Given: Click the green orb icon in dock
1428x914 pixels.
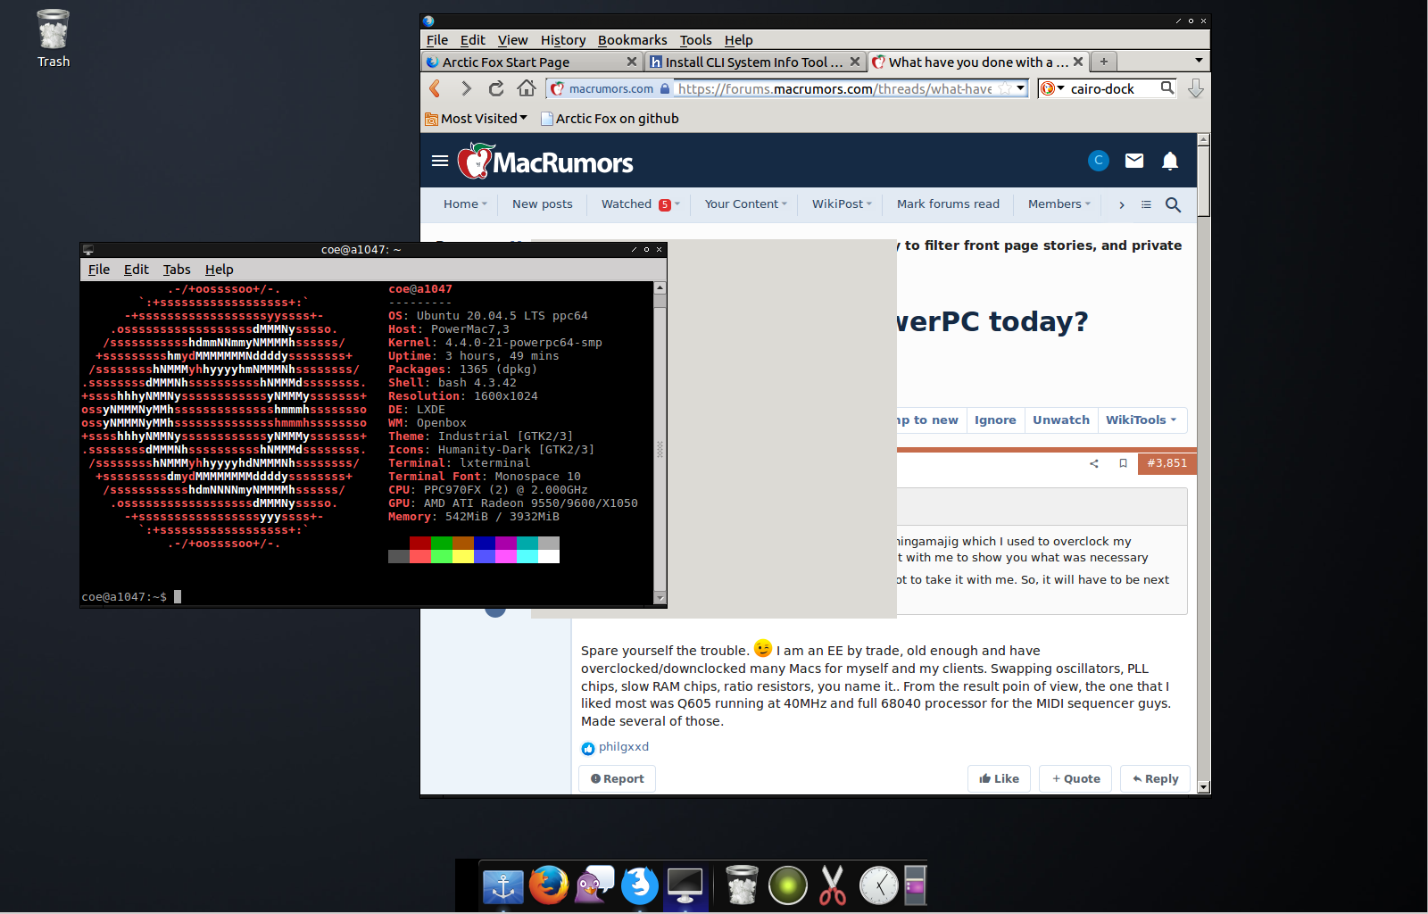Looking at the screenshot, I should coord(788,885).
